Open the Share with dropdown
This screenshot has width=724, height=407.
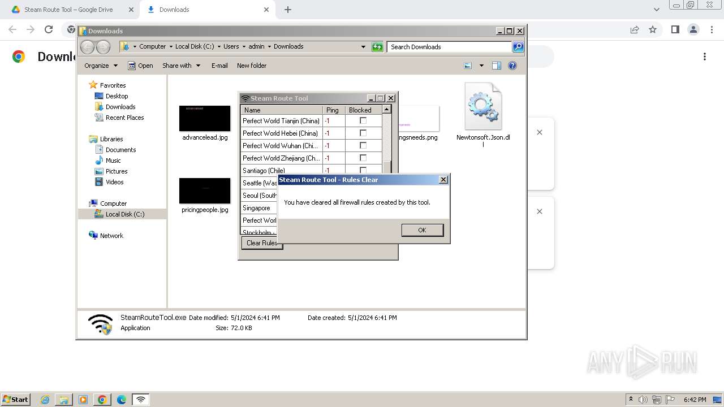tap(181, 66)
